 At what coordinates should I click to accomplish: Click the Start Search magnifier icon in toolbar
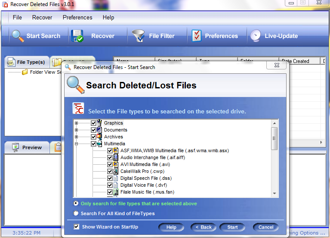[x=18, y=36]
